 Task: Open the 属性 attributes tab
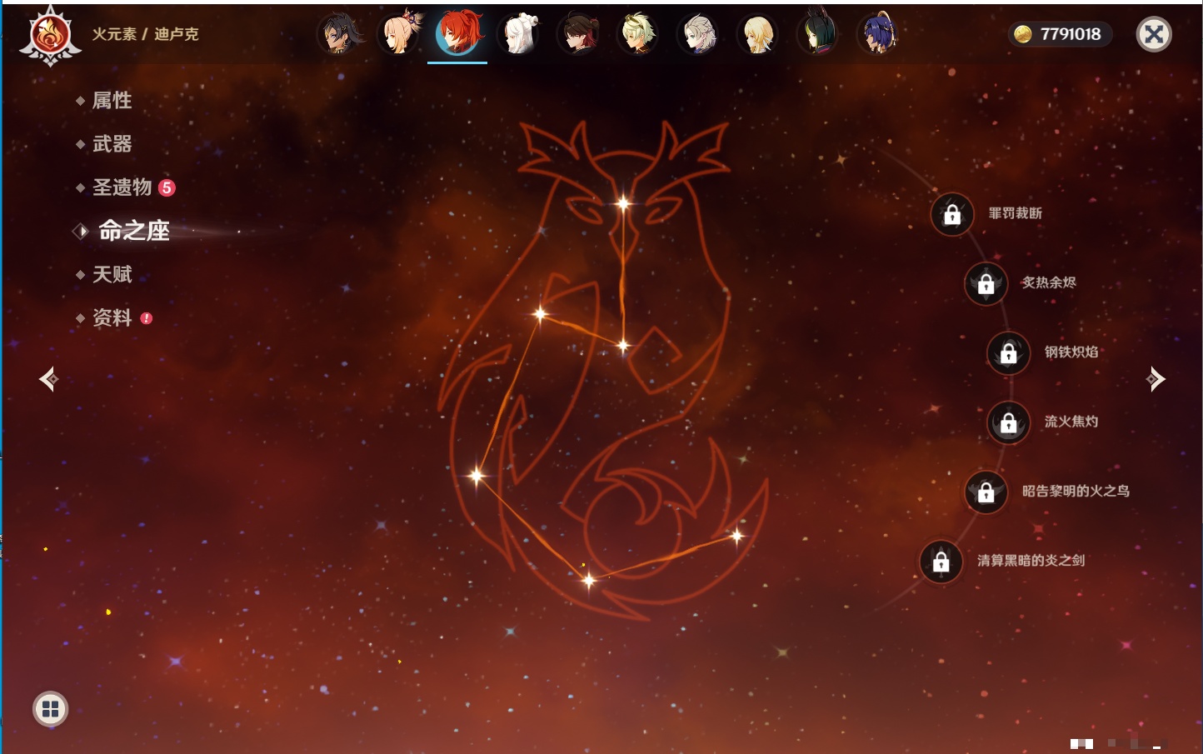coord(112,101)
